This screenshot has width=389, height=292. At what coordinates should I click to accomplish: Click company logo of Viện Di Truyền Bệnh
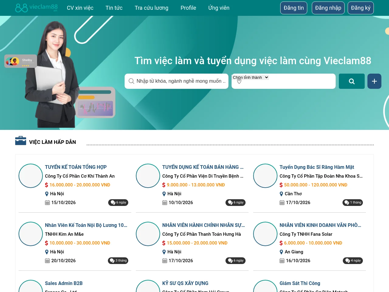(x=148, y=176)
